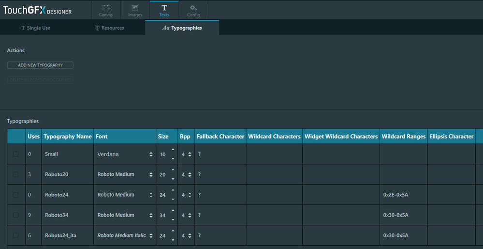This screenshot has height=249, width=483.
Task: Increase size of Roboto34 typography
Action: (x=173, y=211)
